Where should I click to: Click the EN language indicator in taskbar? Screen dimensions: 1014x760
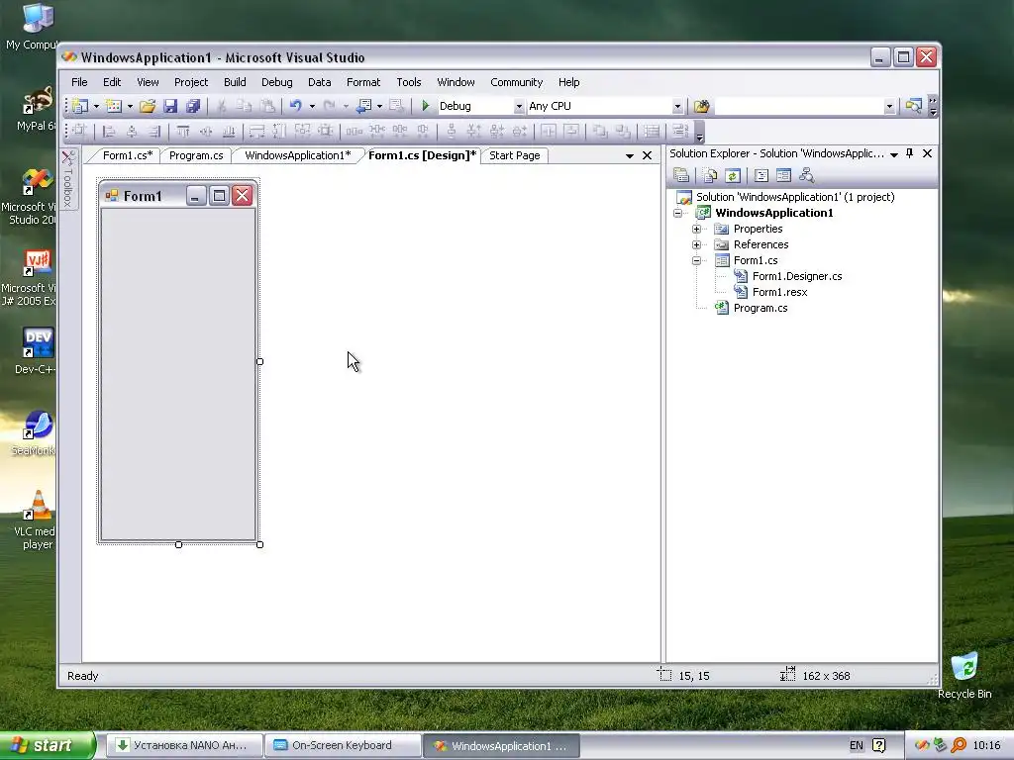point(857,745)
